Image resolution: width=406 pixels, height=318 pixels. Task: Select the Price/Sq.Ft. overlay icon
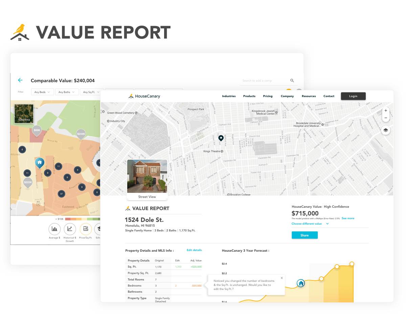coord(86,229)
